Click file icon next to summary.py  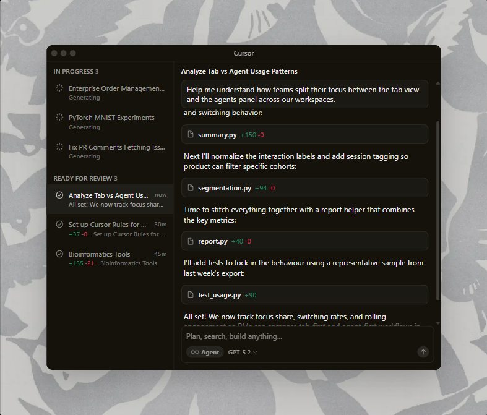pos(191,134)
